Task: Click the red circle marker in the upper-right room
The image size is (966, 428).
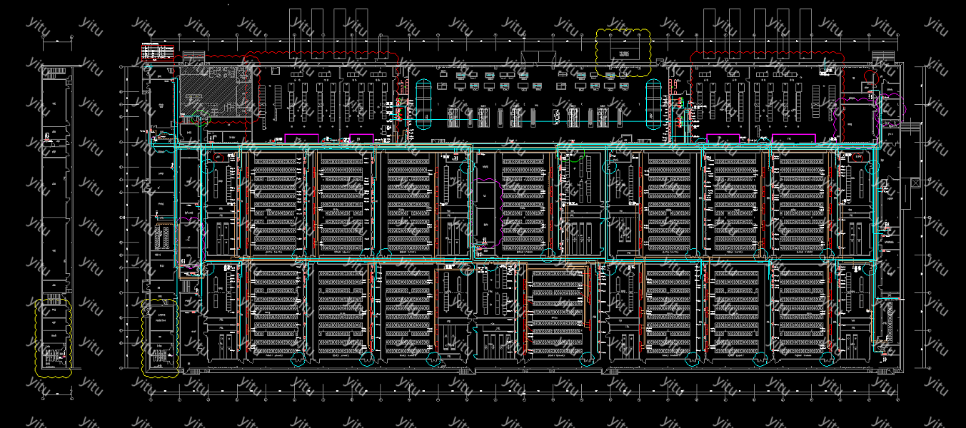Action: pyautogui.click(x=870, y=77)
